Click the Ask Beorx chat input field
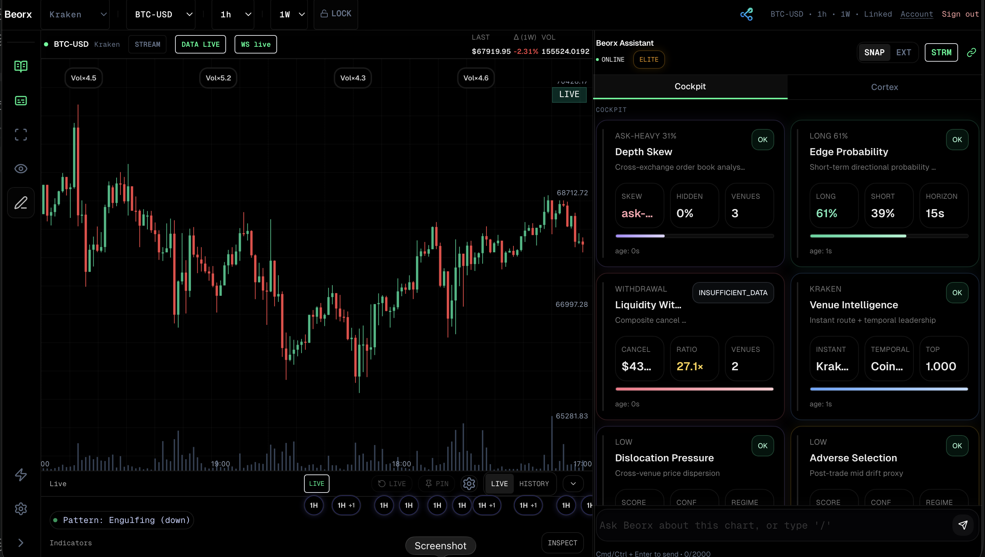985x557 pixels. tap(765, 525)
